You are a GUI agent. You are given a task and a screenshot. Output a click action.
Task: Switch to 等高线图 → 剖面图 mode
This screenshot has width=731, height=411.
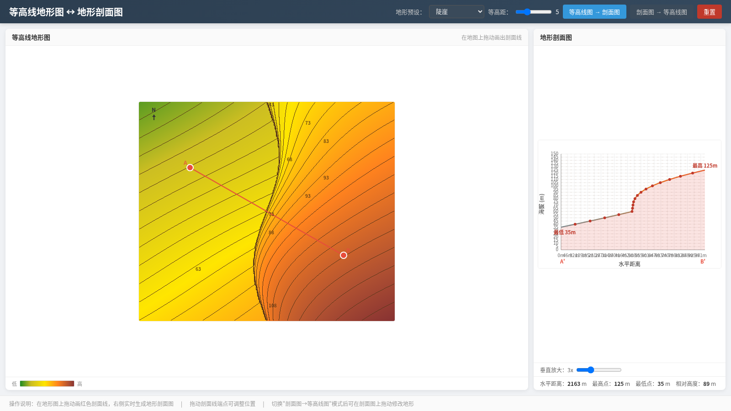coord(594,12)
